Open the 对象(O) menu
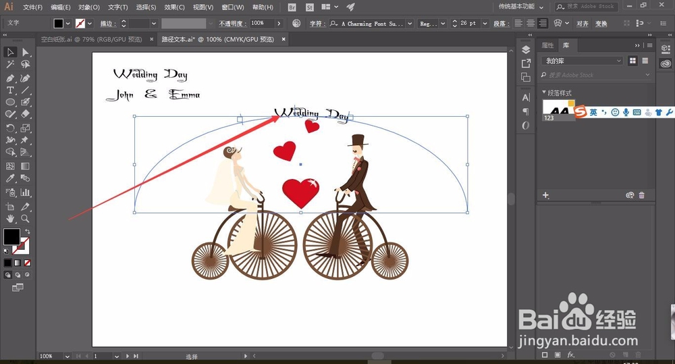675x364 pixels. coord(89,7)
